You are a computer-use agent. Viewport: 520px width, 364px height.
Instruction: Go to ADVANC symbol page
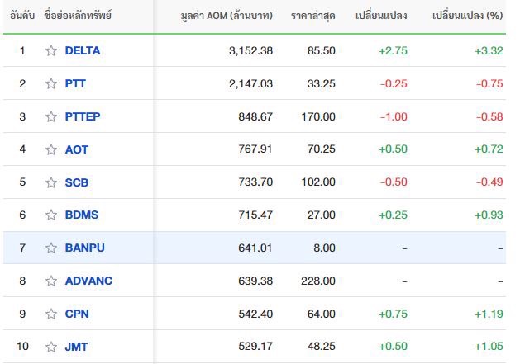pos(89,281)
